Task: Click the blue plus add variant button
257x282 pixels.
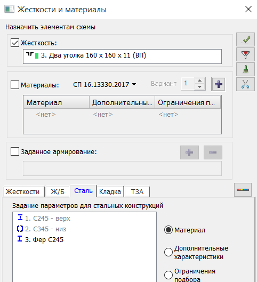Action: tap(218, 84)
